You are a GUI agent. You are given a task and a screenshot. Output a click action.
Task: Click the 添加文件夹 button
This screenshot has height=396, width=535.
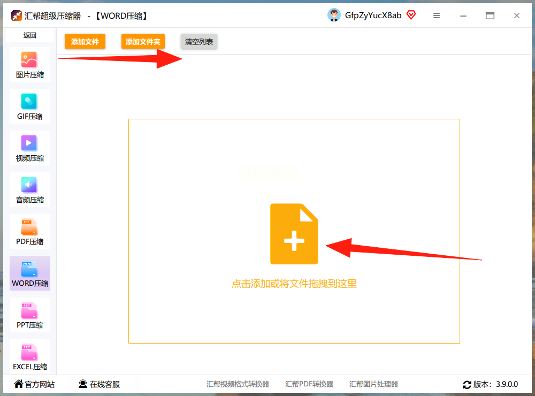pos(143,41)
